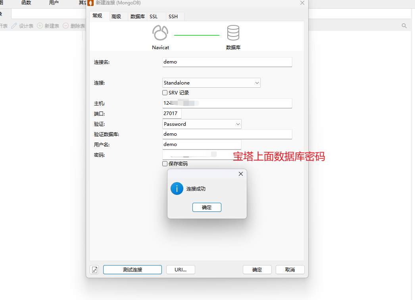Click the 验证数据库: label
415x300 pixels.
coord(106,135)
